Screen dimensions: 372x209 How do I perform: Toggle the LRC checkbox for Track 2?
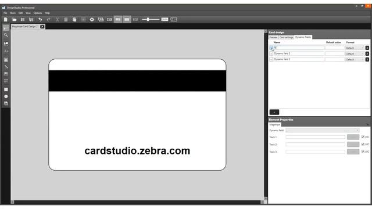pos(363,145)
